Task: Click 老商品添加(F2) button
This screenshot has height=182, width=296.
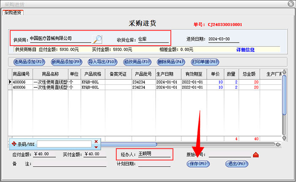Action: [x=29, y=62]
